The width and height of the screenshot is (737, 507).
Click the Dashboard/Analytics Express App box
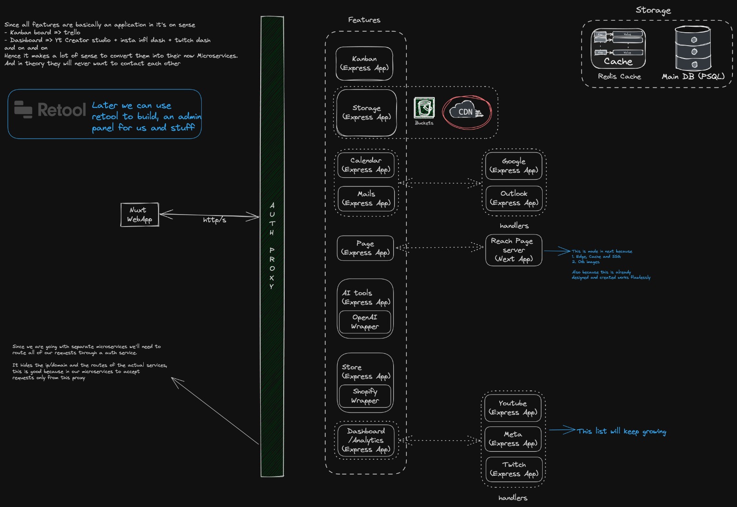[366, 440]
